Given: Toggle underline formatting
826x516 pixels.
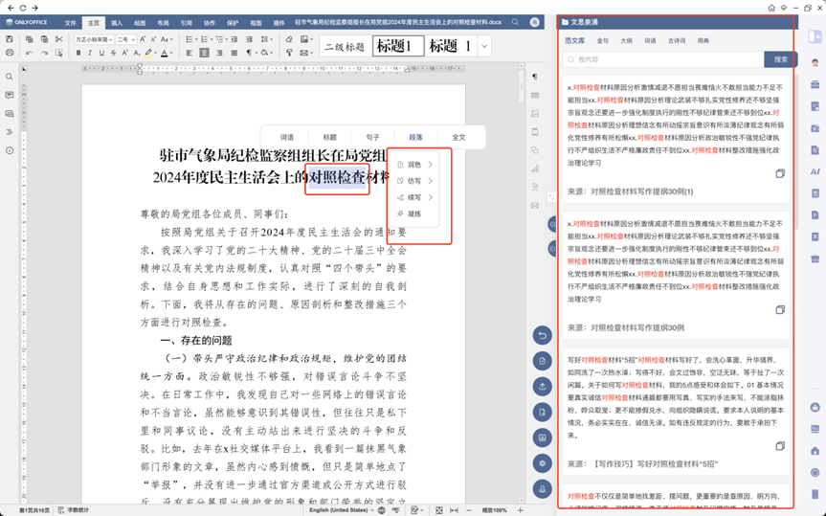Looking at the screenshot, I should [x=101, y=54].
